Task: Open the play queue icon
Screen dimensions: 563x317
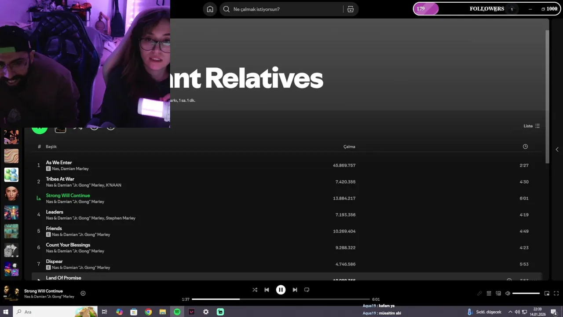Action: point(489,293)
